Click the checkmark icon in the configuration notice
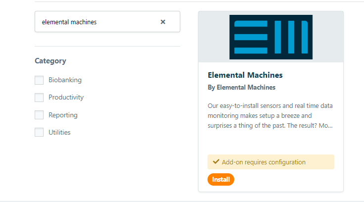This screenshot has height=202, width=364. 216,162
